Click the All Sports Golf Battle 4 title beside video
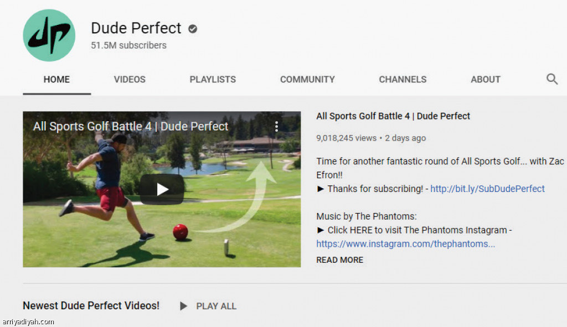The width and height of the screenshot is (567, 327). point(393,116)
